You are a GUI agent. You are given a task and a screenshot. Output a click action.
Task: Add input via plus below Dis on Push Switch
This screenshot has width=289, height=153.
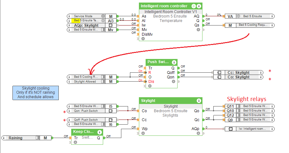coord(150,86)
